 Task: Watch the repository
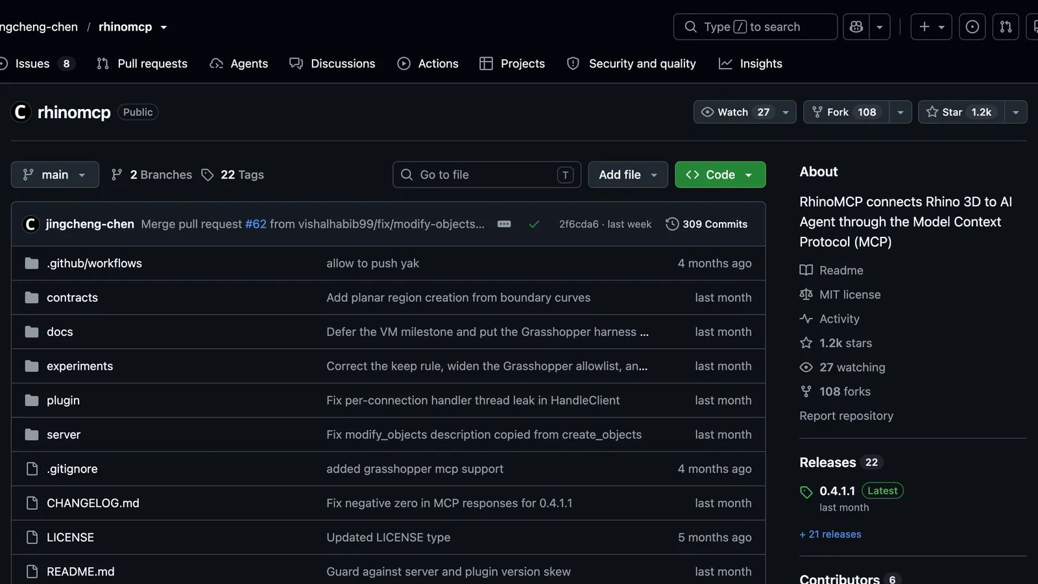735,112
